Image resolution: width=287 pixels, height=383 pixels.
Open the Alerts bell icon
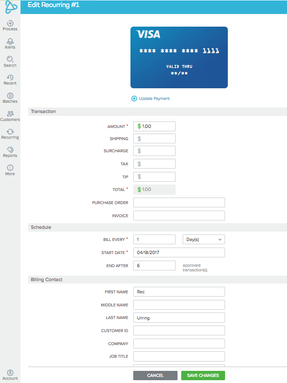[10, 41]
